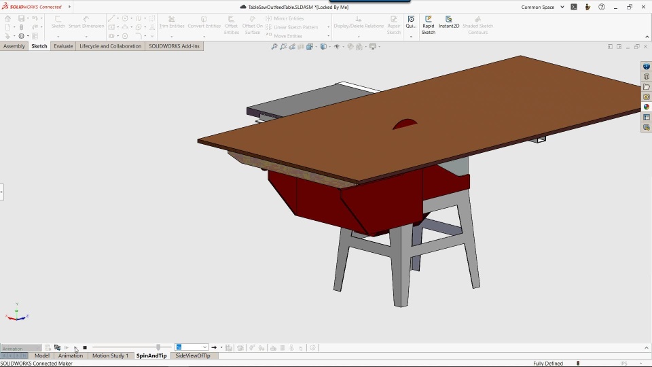Click the Stop animation button
Viewport: 652px width, 367px height.
pyautogui.click(x=85, y=347)
